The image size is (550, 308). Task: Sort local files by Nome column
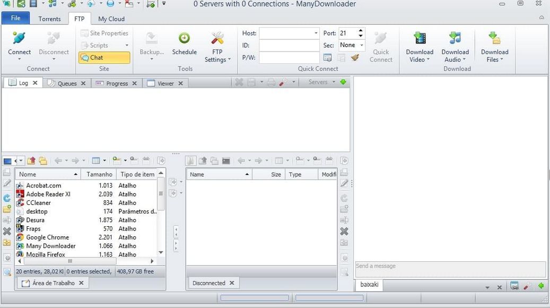point(48,174)
